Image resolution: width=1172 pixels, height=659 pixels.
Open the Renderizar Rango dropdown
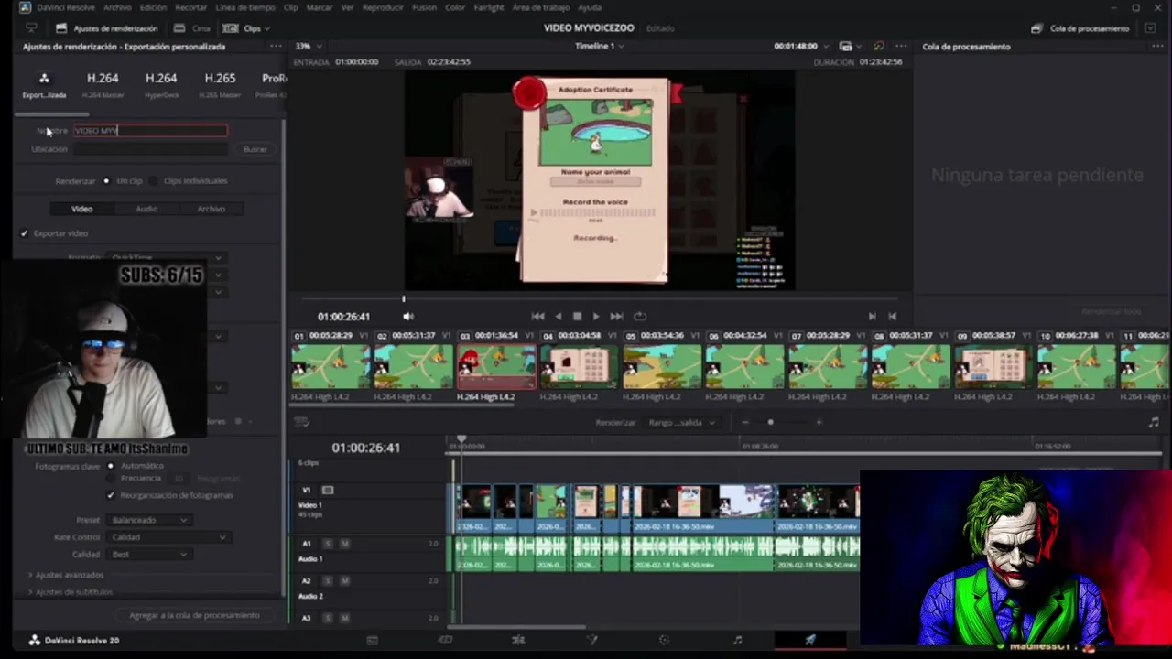pos(682,422)
